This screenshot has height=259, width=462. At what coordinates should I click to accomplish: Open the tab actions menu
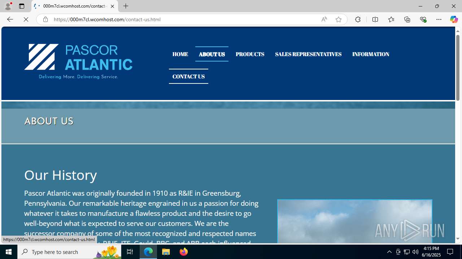[x=22, y=6]
